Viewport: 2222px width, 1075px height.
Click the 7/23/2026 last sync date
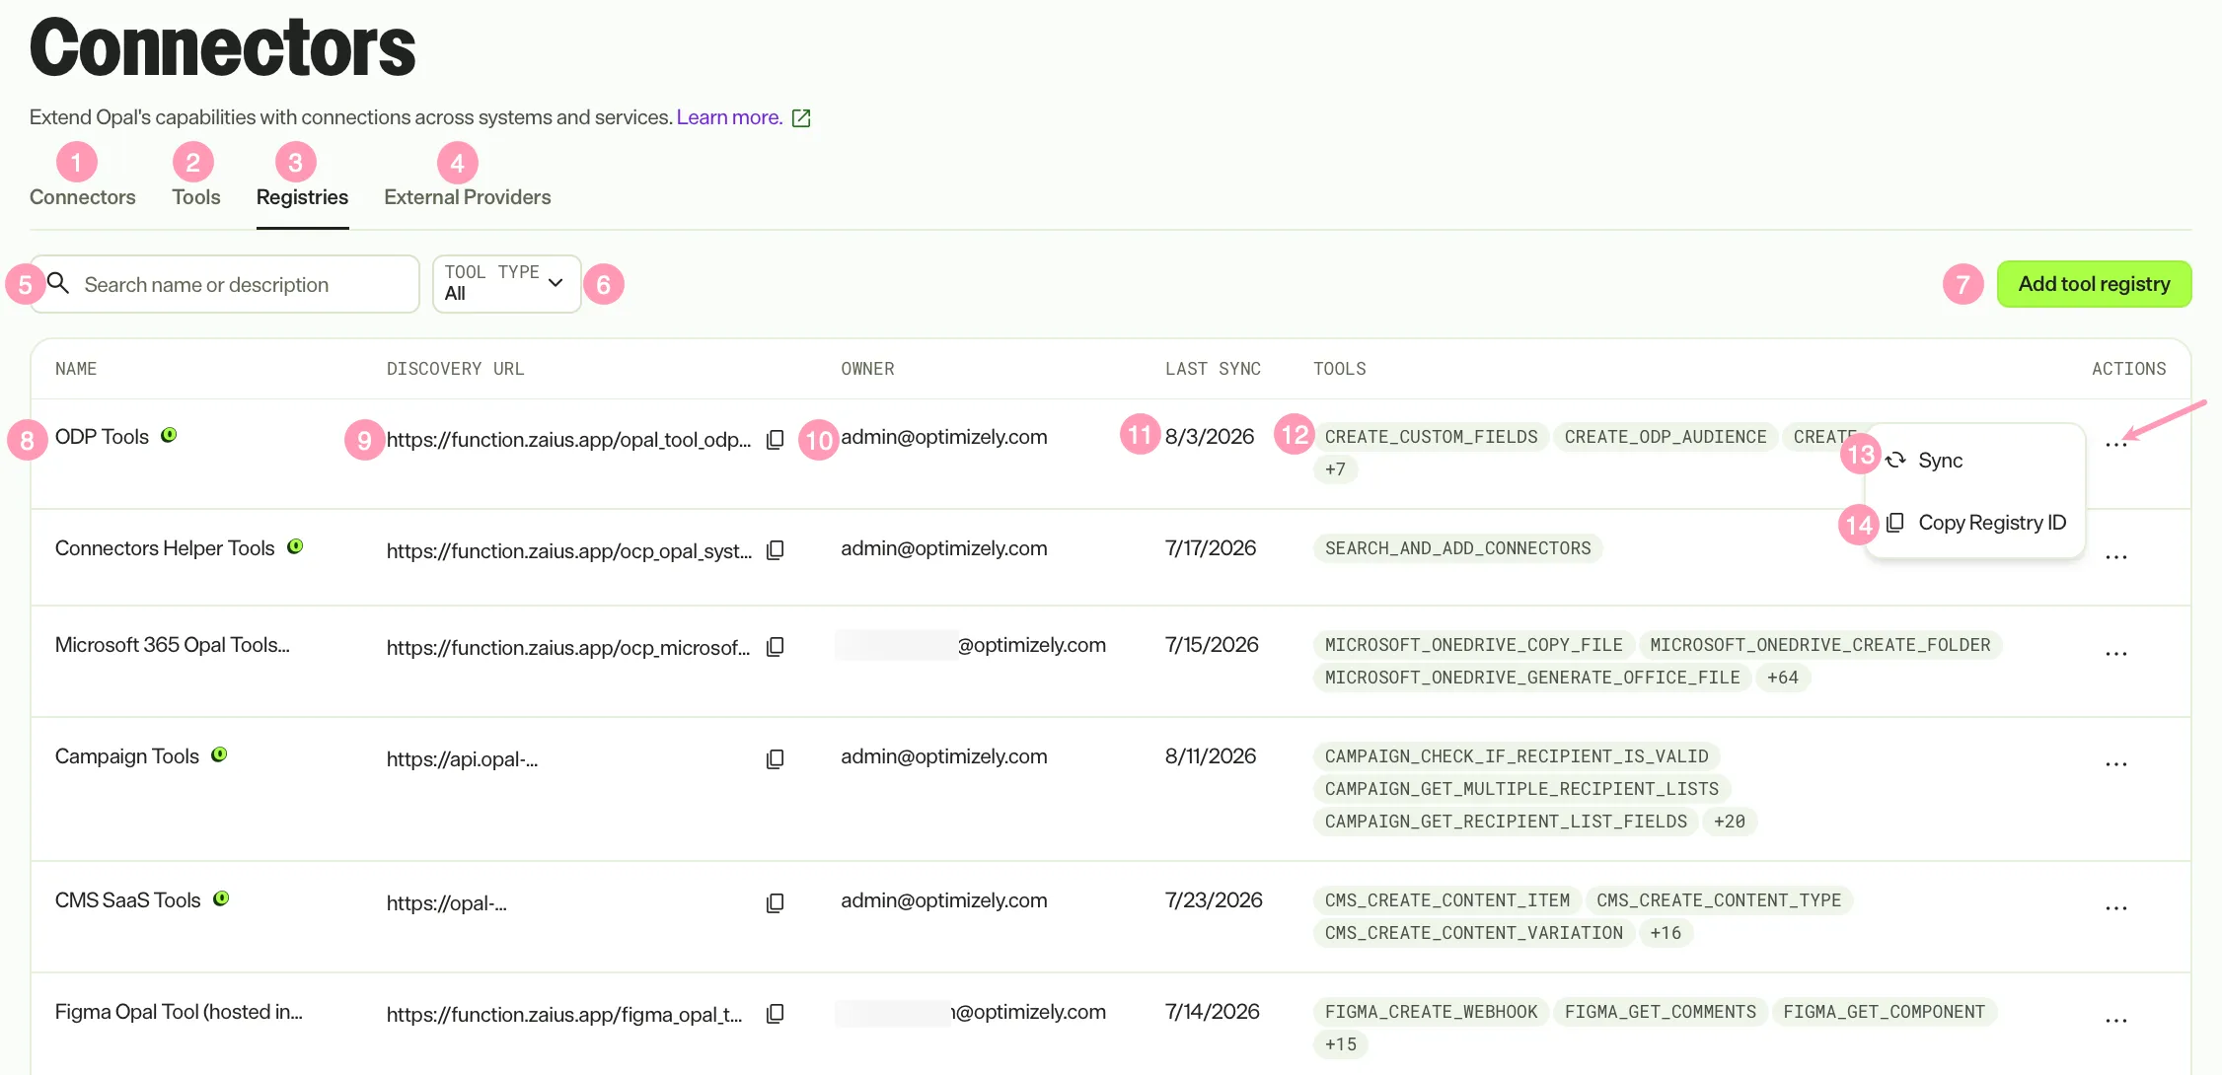1214,900
